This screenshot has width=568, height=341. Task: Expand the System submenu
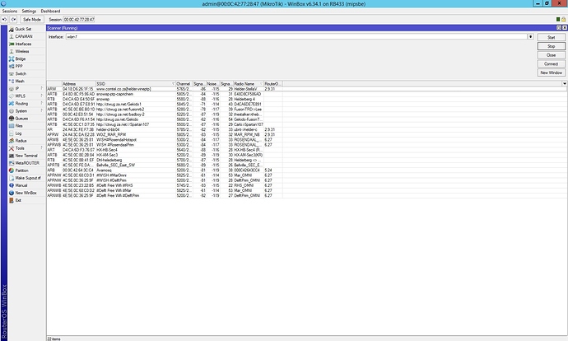coord(21,111)
